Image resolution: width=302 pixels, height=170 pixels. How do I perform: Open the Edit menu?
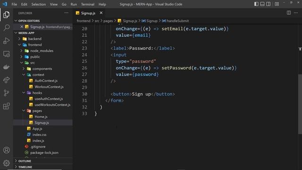[24, 4]
